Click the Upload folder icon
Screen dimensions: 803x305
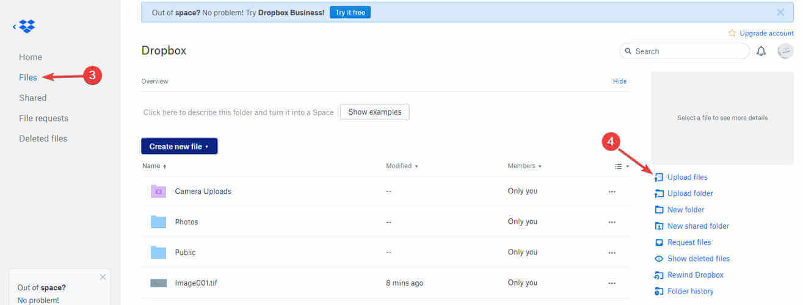(x=659, y=193)
